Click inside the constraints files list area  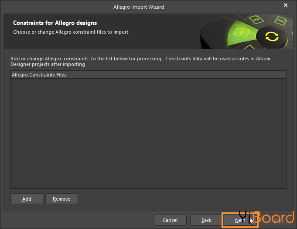tap(148, 133)
